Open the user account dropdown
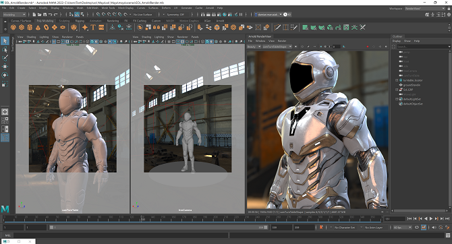 pyautogui.click(x=268, y=14)
